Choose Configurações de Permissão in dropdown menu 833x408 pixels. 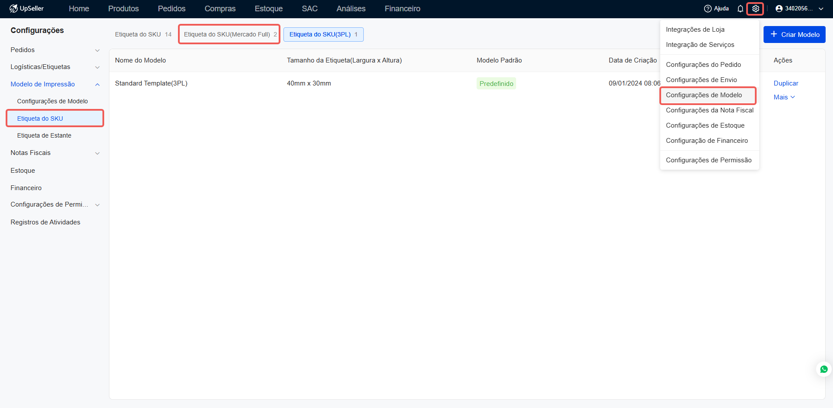coord(709,160)
